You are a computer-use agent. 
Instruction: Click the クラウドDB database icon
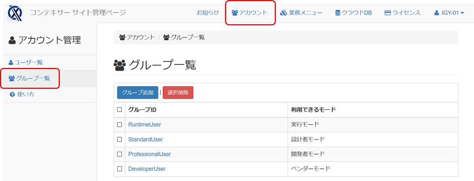point(338,13)
